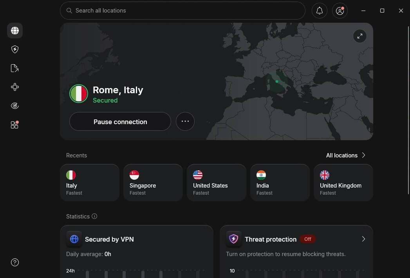This screenshot has height=278, width=410.
Task: Click the Secured by VPN globe icon
Action: pyautogui.click(x=74, y=239)
